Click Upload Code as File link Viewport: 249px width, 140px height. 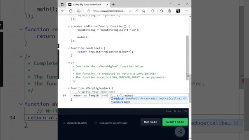click(x=75, y=123)
